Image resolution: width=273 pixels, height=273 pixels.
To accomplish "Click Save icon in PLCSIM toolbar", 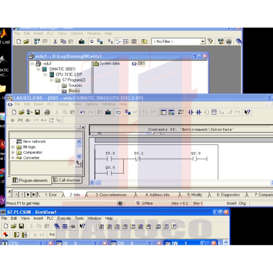I will click(x=21, y=226).
